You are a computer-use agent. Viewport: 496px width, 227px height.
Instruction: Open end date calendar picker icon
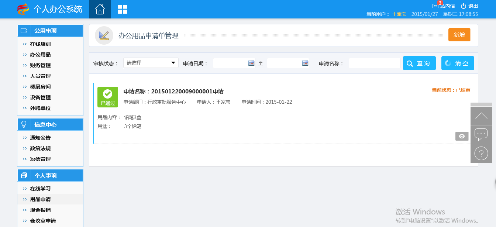coord(305,63)
